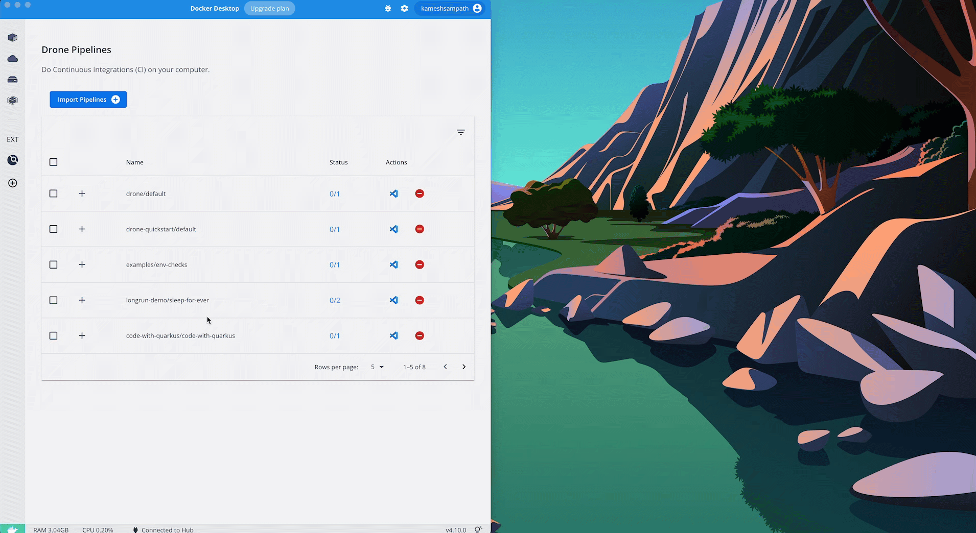The image size is (976, 533).
Task: Check the examples/env-checks row checkbox
Action: [x=53, y=264]
